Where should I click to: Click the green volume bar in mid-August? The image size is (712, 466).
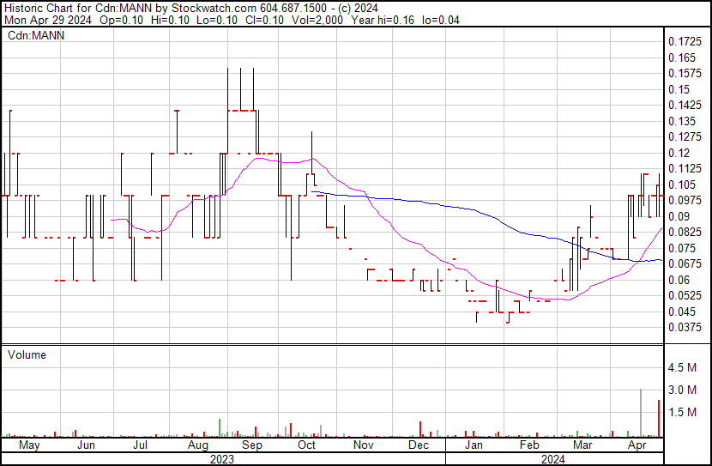[220, 428]
